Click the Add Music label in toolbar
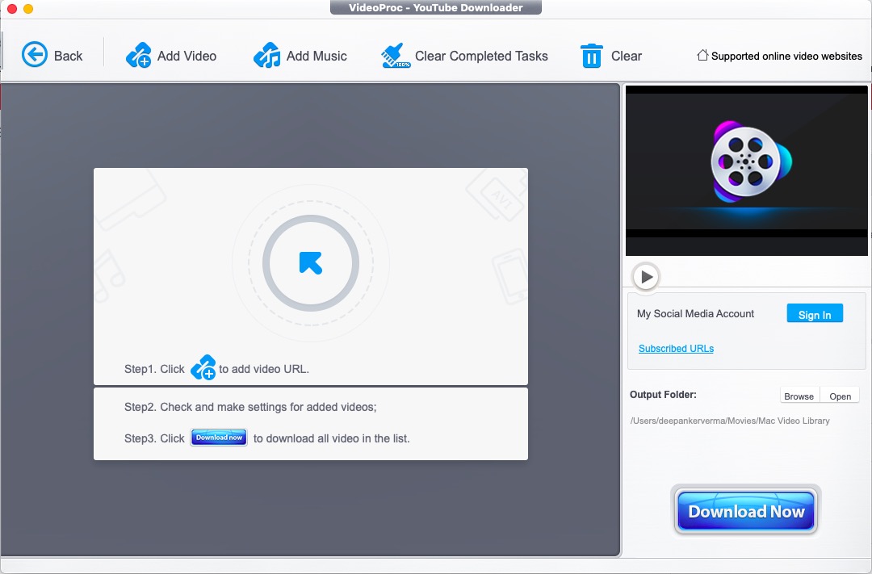The image size is (872, 574). point(317,56)
